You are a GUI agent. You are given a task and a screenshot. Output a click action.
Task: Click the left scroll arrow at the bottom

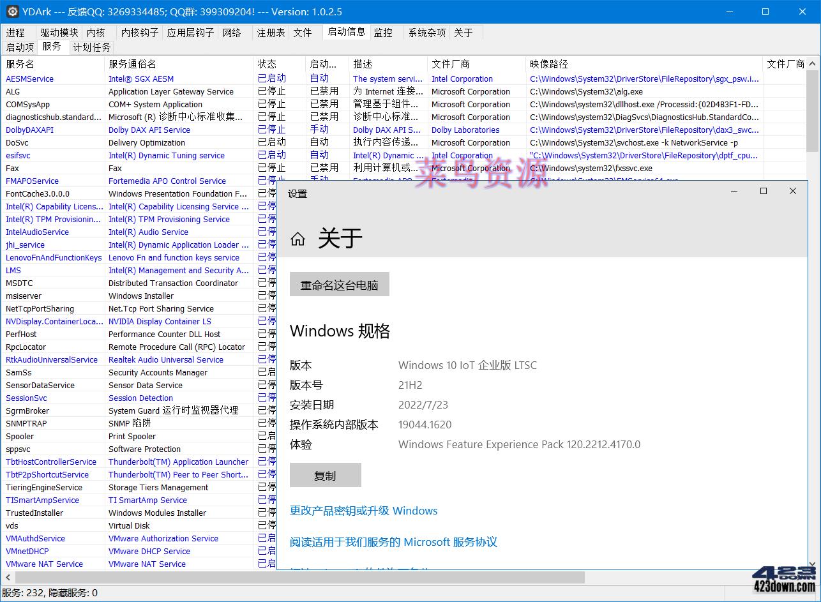(8, 576)
